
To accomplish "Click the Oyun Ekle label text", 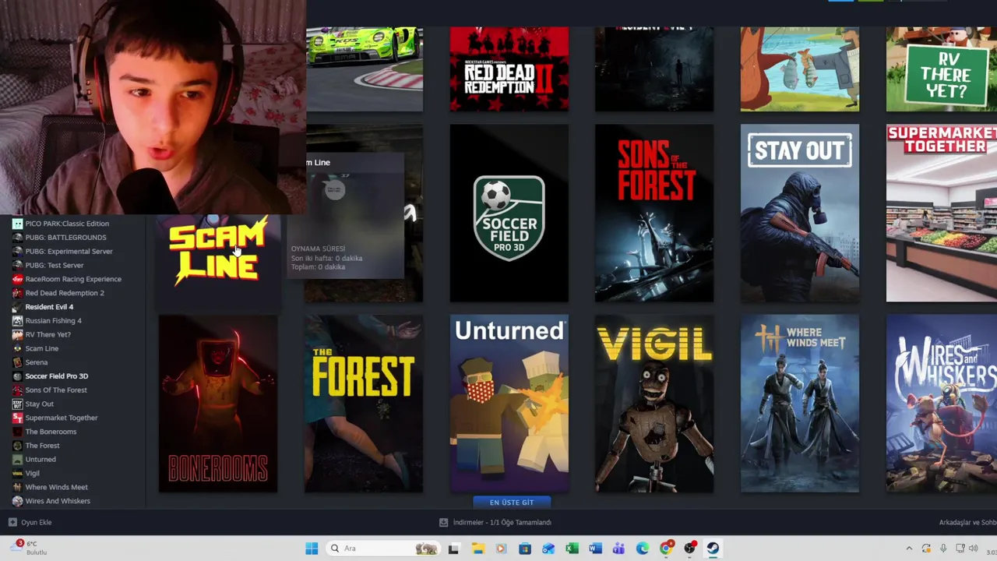I will point(37,522).
